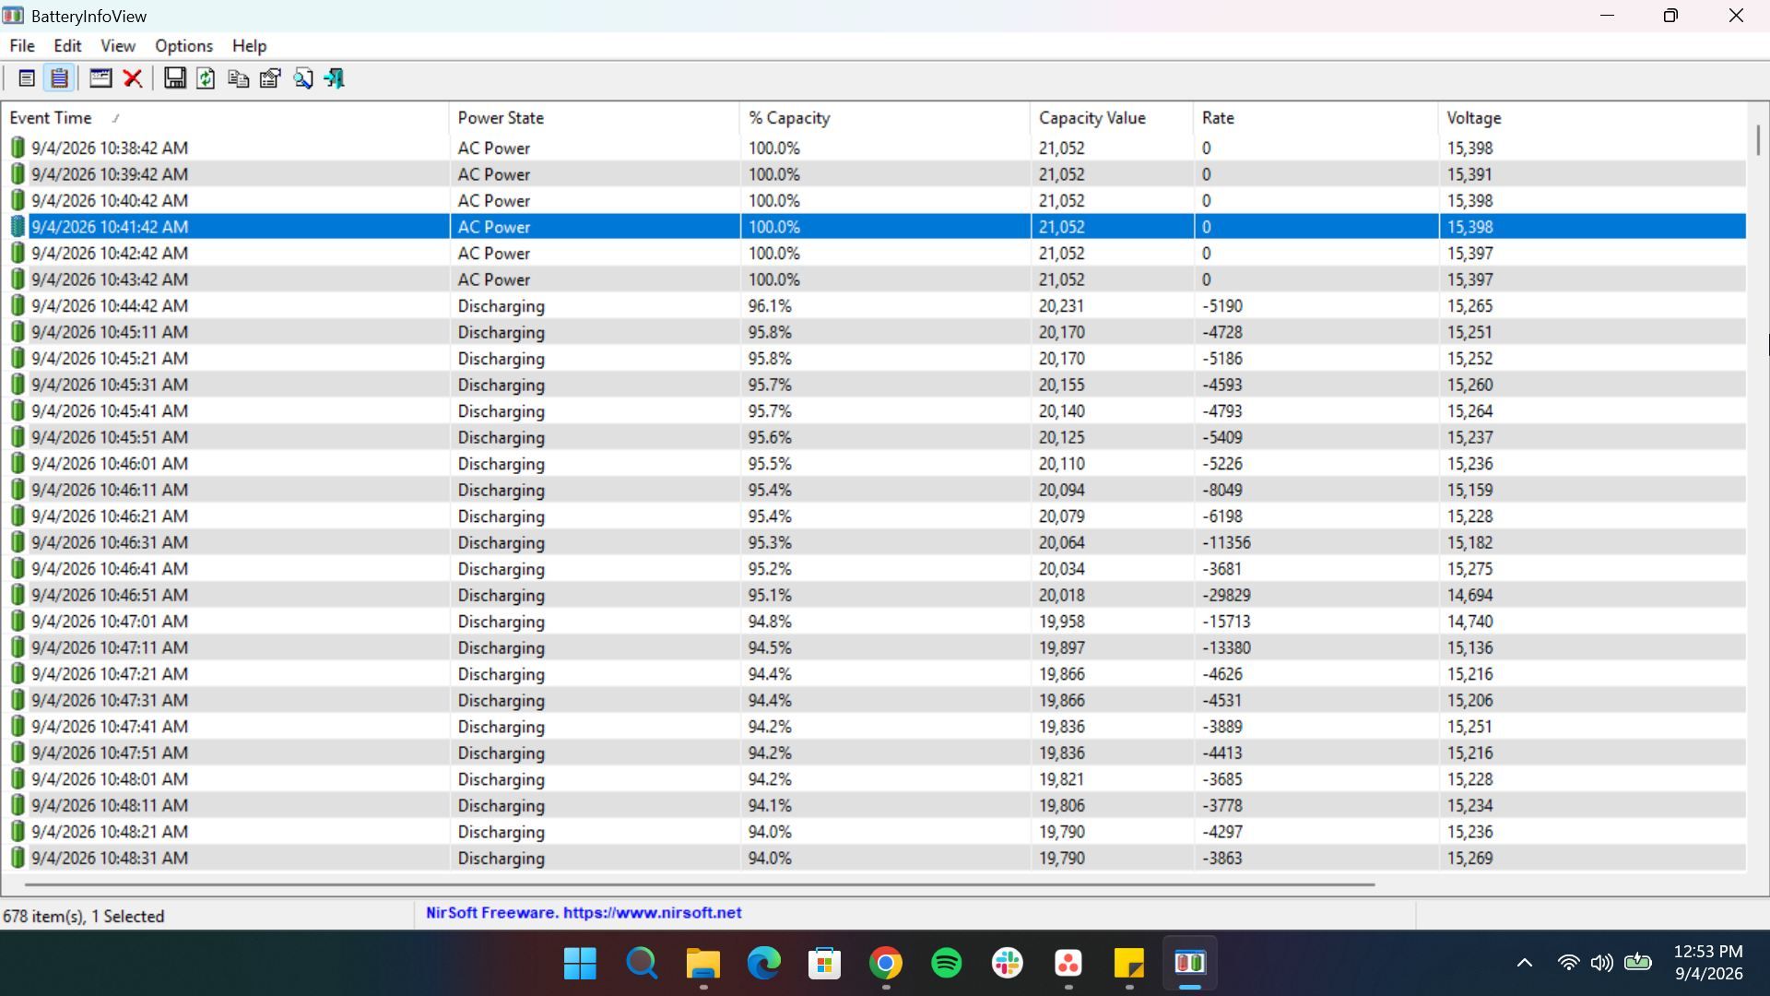Open the Properties toolbar icon

click(270, 78)
